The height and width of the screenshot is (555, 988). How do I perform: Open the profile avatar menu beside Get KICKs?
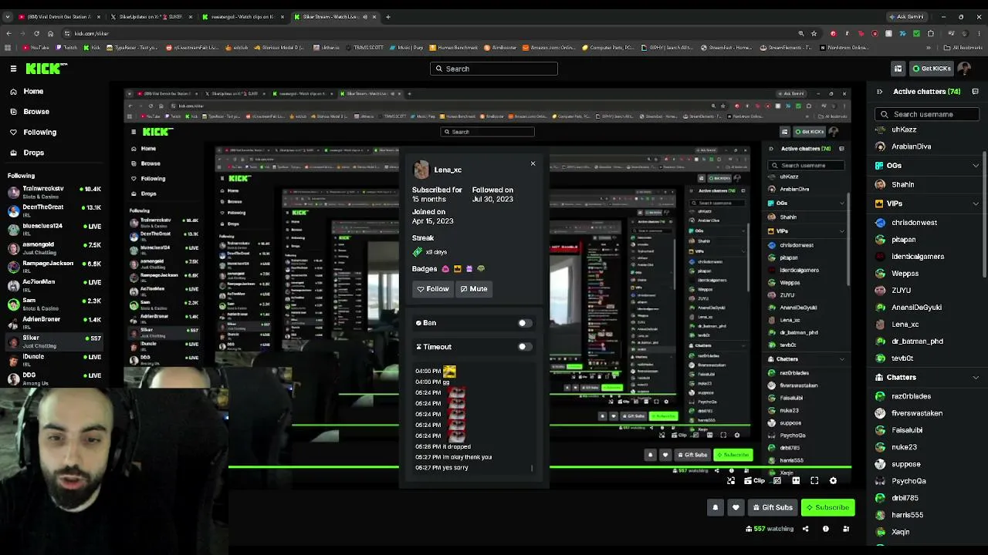(964, 69)
